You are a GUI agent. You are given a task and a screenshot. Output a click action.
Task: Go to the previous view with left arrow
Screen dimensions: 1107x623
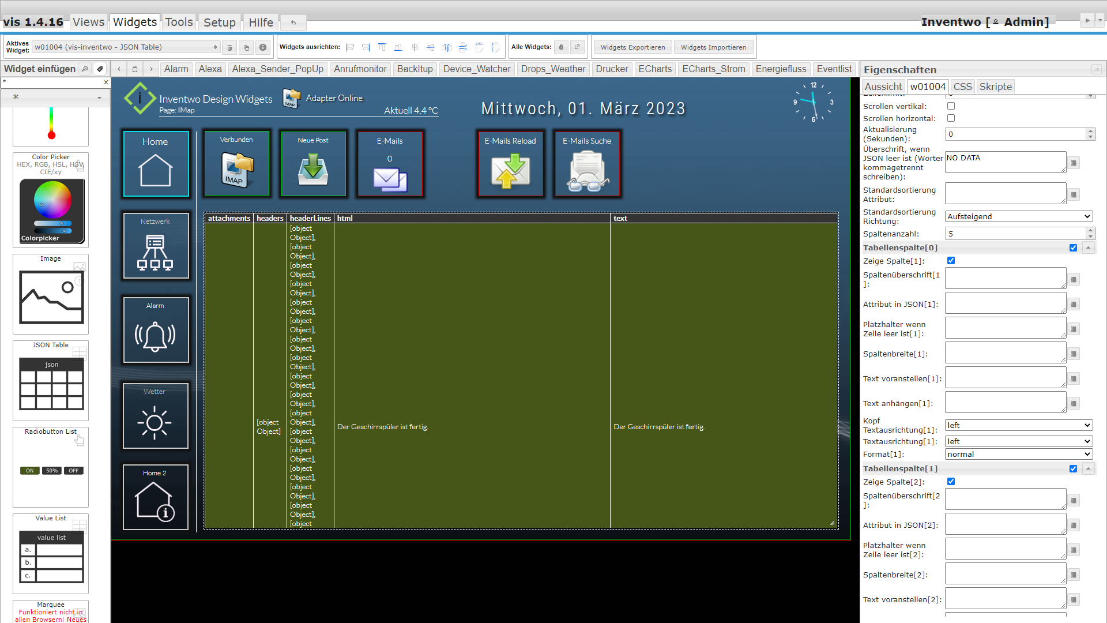pyautogui.click(x=119, y=69)
